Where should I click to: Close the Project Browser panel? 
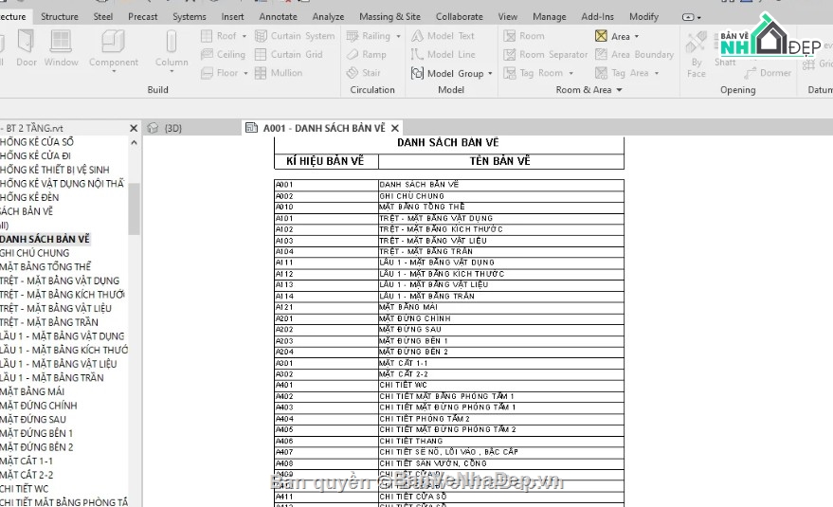pyautogui.click(x=134, y=128)
